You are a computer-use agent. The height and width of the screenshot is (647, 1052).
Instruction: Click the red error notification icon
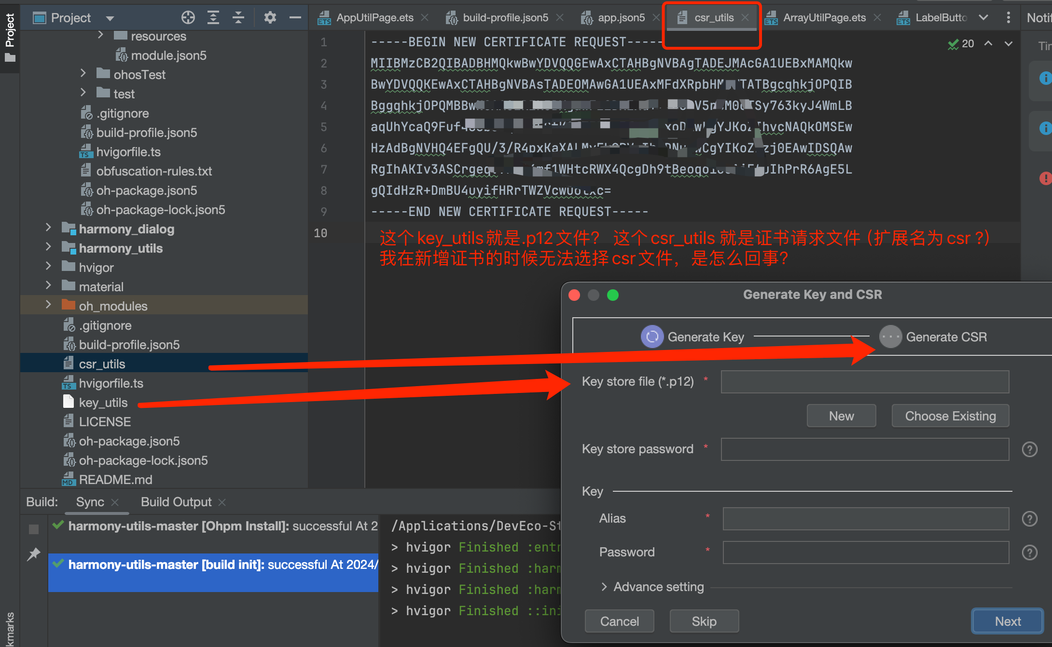tap(1045, 179)
